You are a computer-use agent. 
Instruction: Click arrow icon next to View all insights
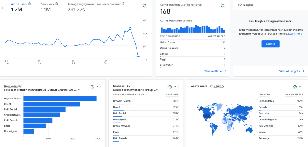(303, 71)
